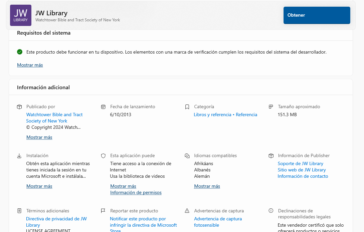Open the Libros y referencia category link

pos(212,115)
